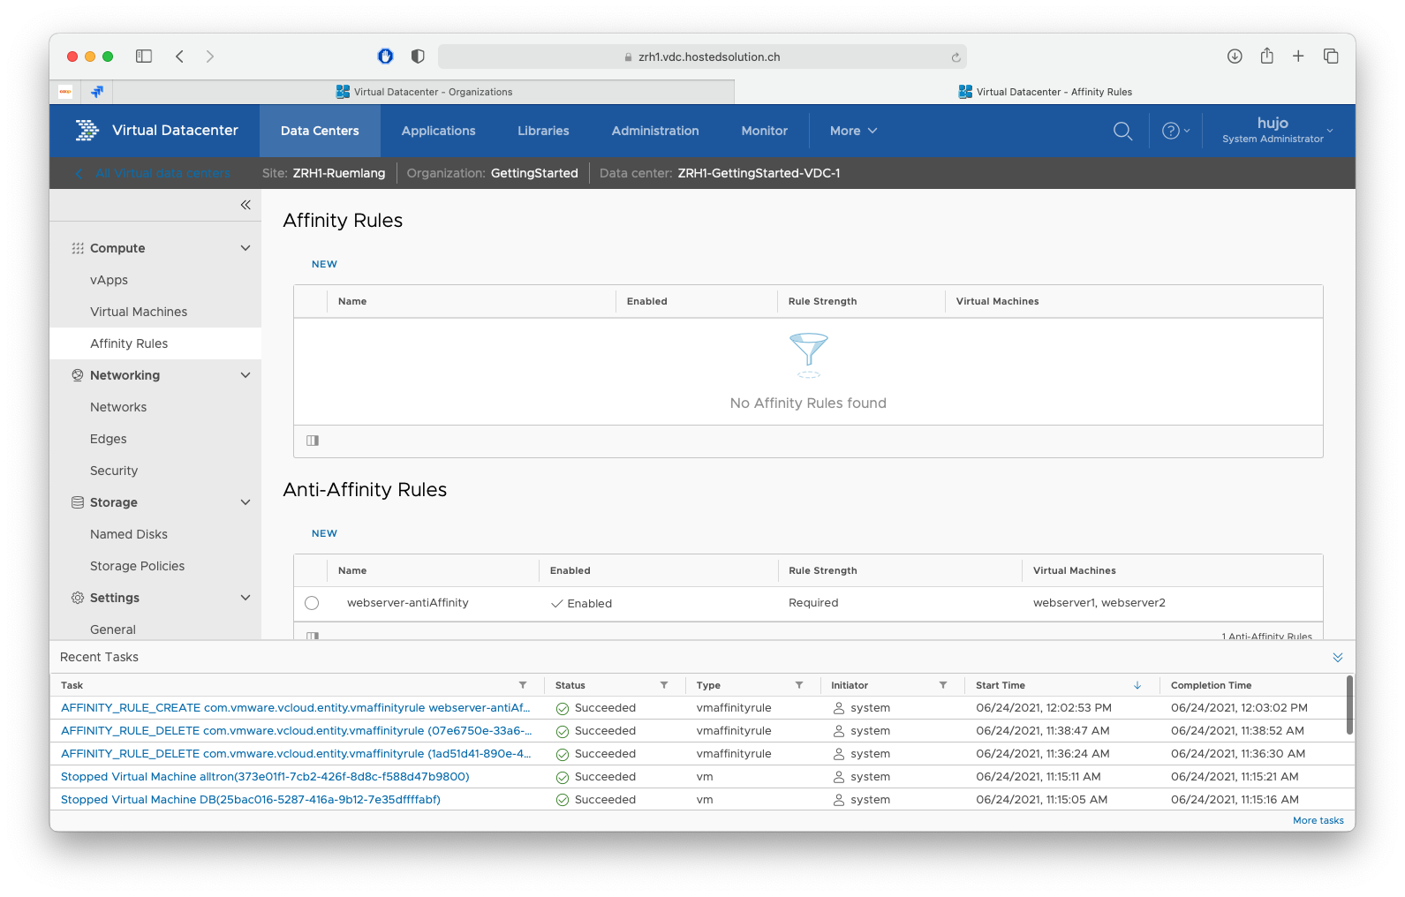Collapse the left sidebar with double chevron
Screen dimensions: 1405x897
[245, 205]
